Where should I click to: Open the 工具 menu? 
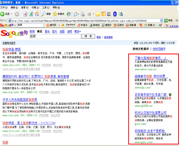46,8
